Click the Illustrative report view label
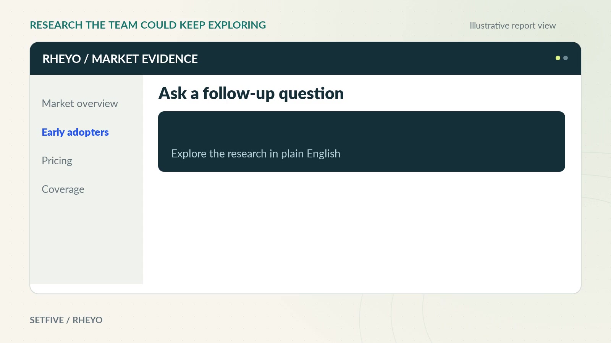 coord(512,26)
